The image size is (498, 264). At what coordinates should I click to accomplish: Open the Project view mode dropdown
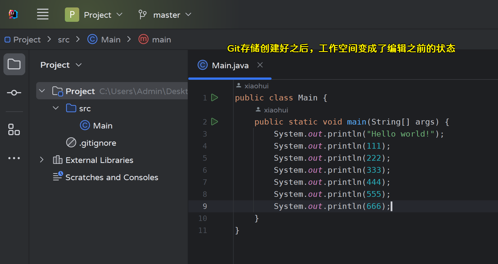[61, 65]
